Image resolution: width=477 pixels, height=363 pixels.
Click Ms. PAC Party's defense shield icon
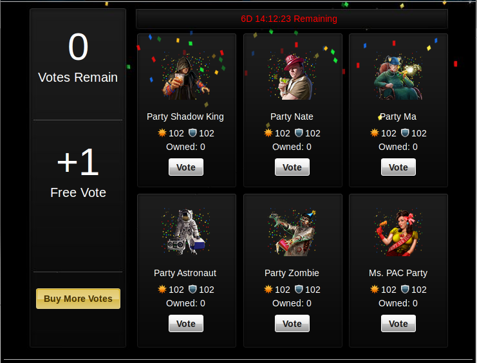click(405, 289)
